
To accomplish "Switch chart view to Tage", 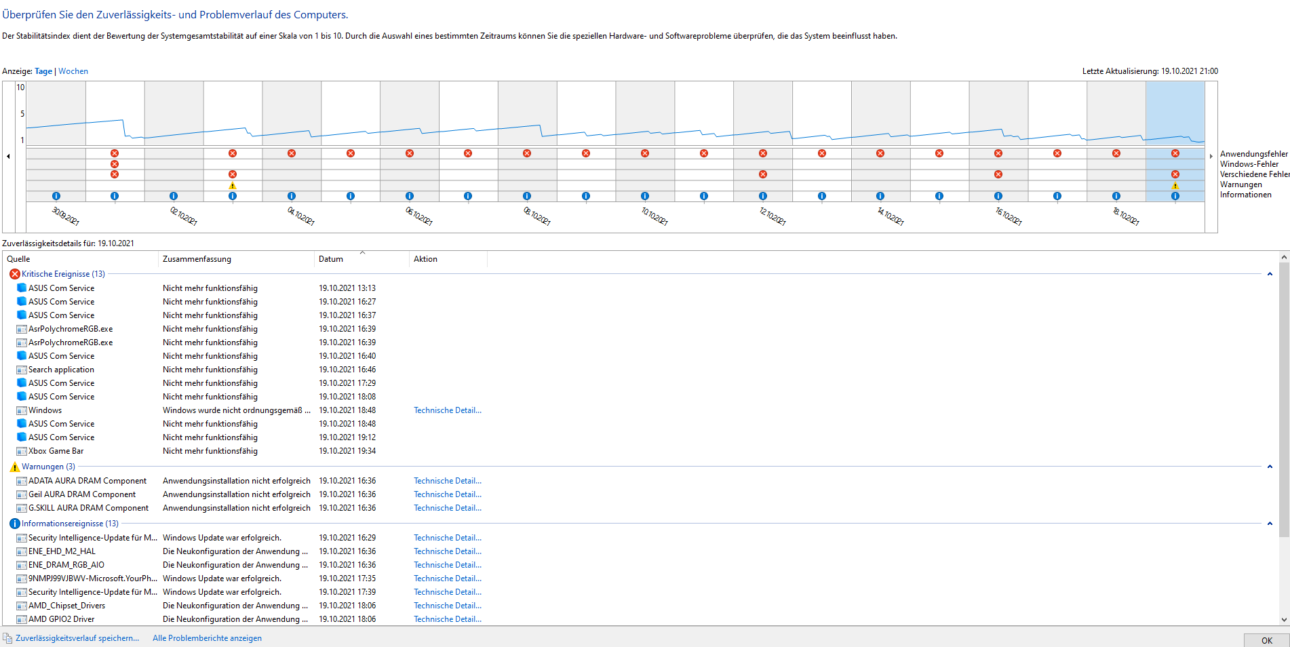I will [43, 71].
